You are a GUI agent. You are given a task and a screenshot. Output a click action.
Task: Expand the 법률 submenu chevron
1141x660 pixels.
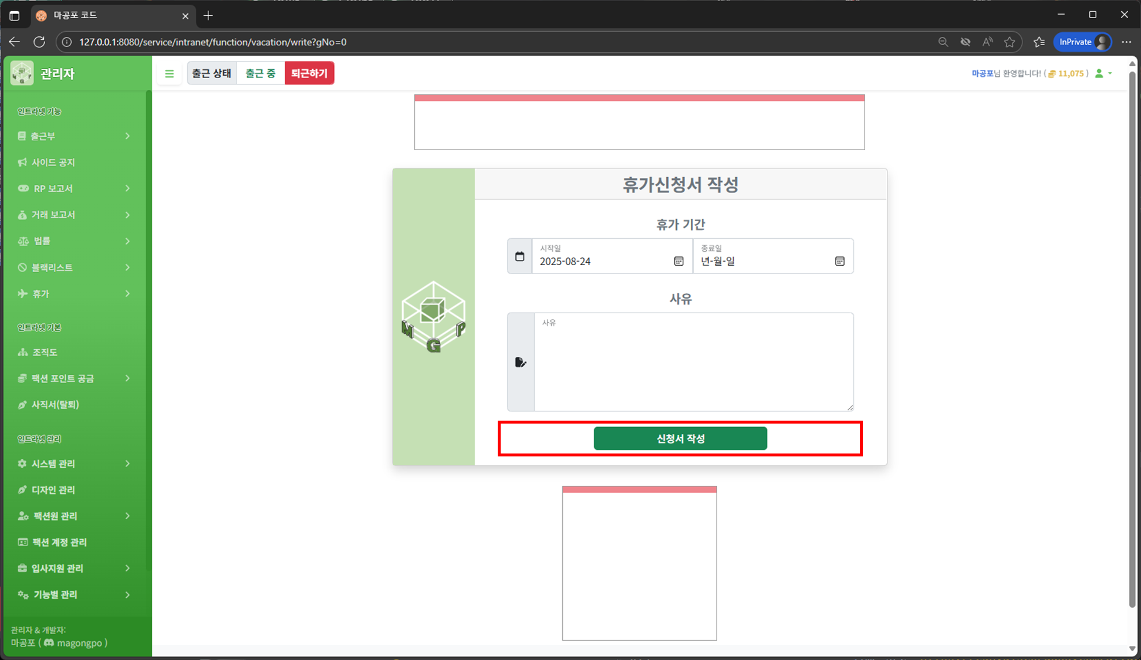(x=127, y=241)
